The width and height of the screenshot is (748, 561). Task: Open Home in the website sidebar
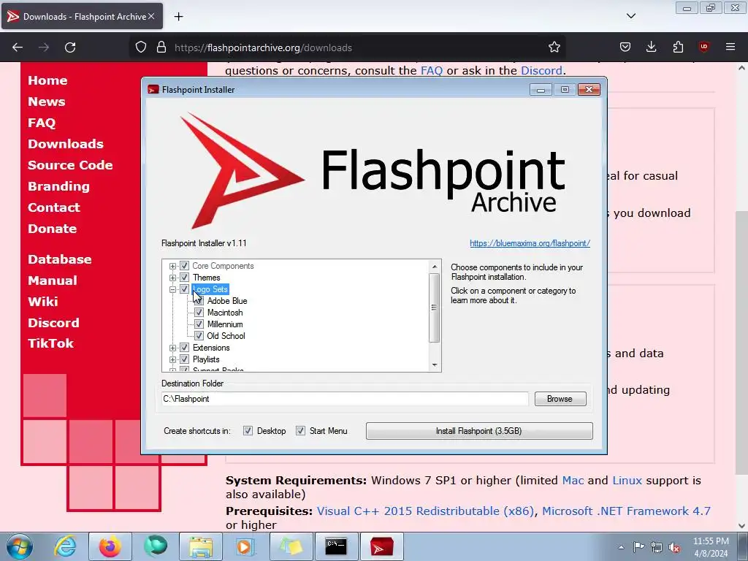(47, 80)
